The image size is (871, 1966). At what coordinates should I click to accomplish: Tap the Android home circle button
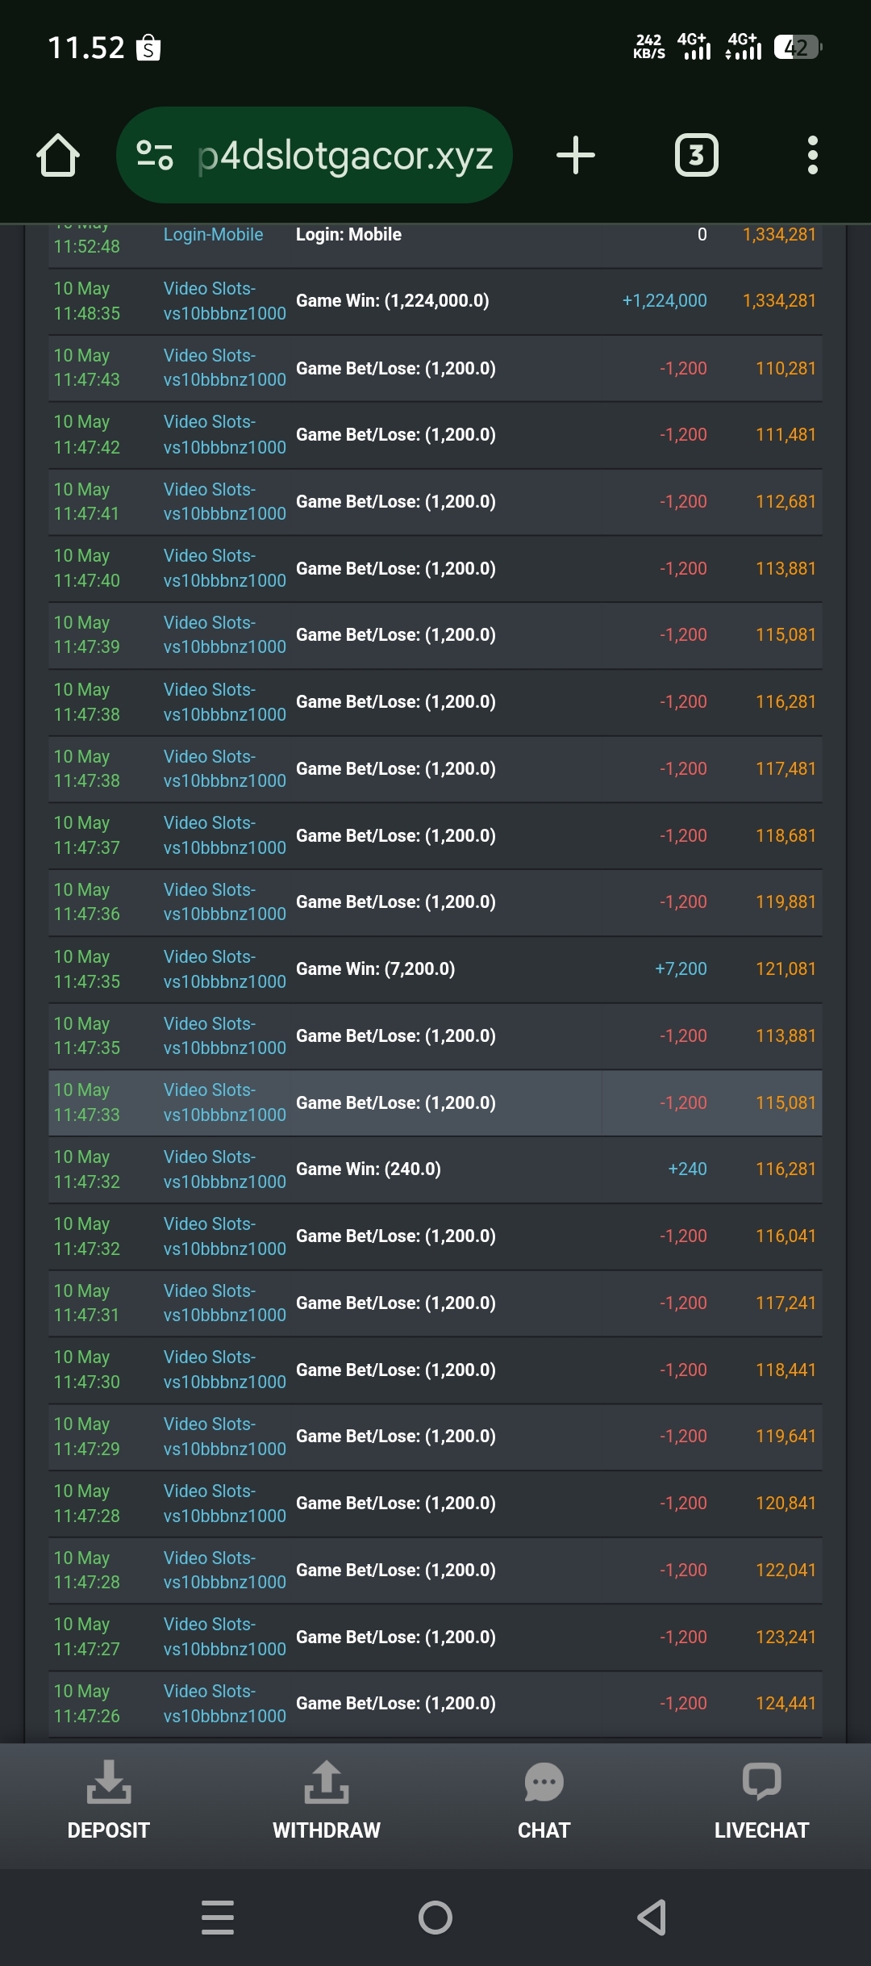pos(435,1918)
